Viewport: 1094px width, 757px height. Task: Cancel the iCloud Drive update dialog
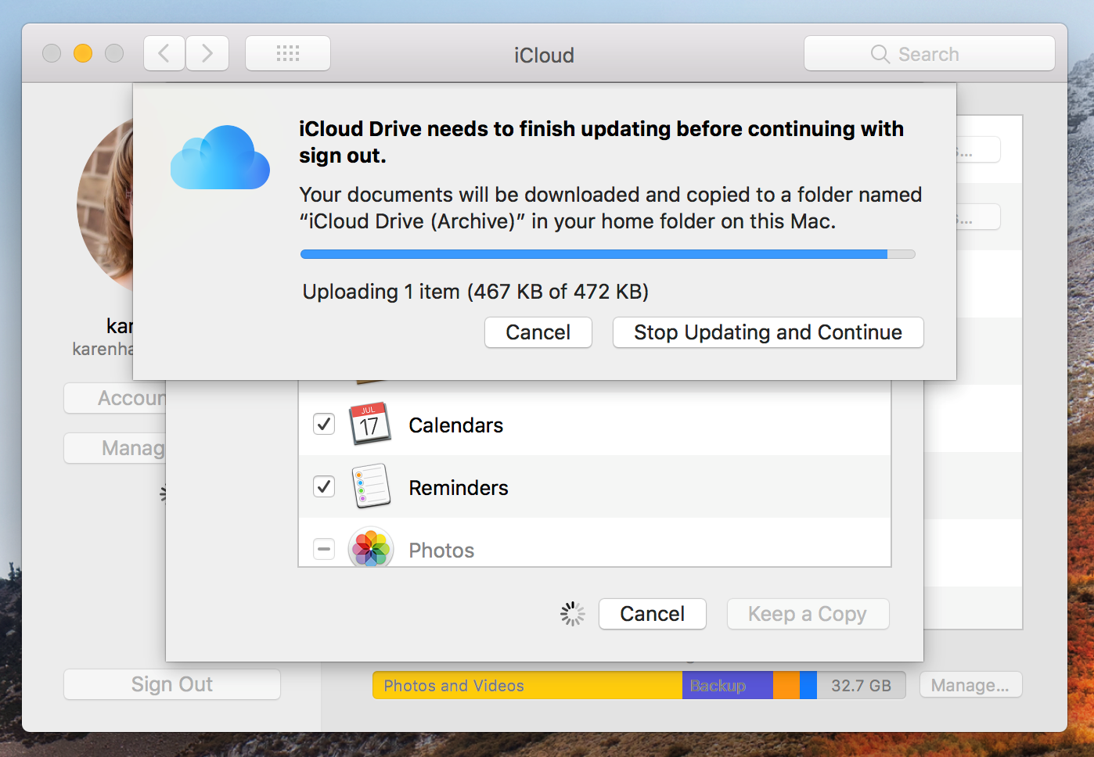(x=538, y=332)
